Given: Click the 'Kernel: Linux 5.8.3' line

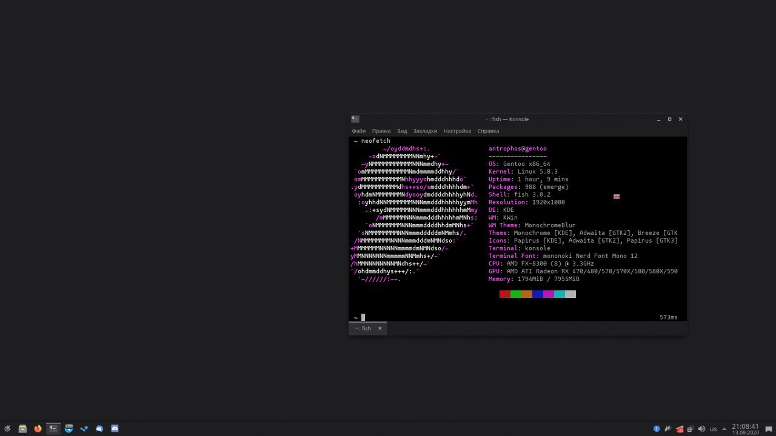Looking at the screenshot, I should (523, 172).
